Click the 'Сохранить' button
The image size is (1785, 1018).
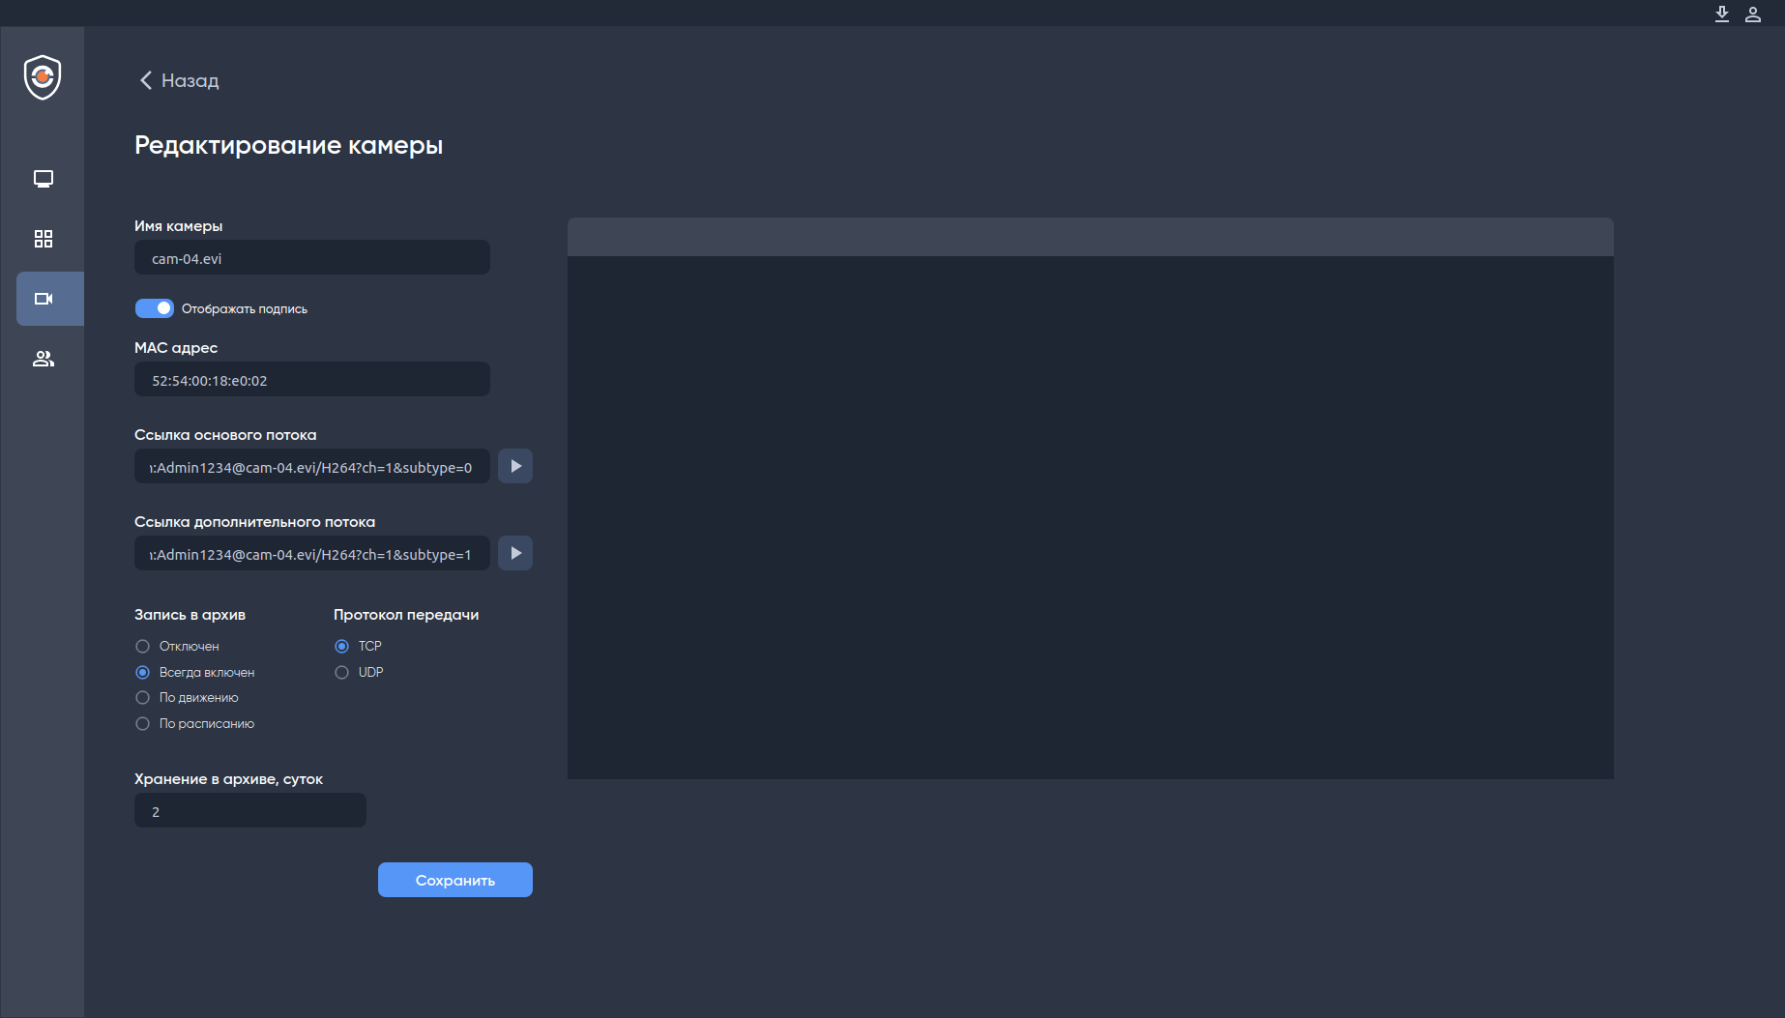[x=455, y=880]
